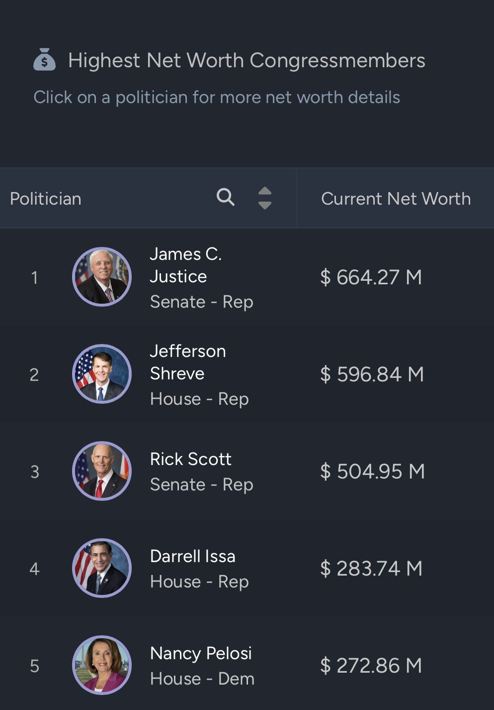Click the money bag icon
The height and width of the screenshot is (710, 494).
tap(44, 60)
